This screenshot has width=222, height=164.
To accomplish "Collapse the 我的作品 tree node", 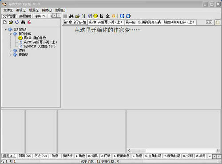I will (6, 30).
